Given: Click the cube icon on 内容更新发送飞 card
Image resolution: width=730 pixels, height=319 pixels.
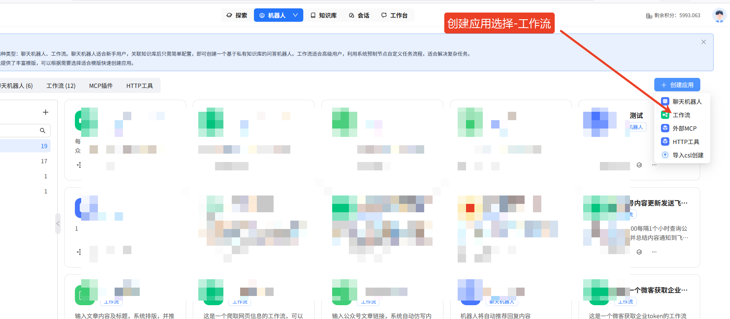Looking at the screenshot, I should 639,252.
